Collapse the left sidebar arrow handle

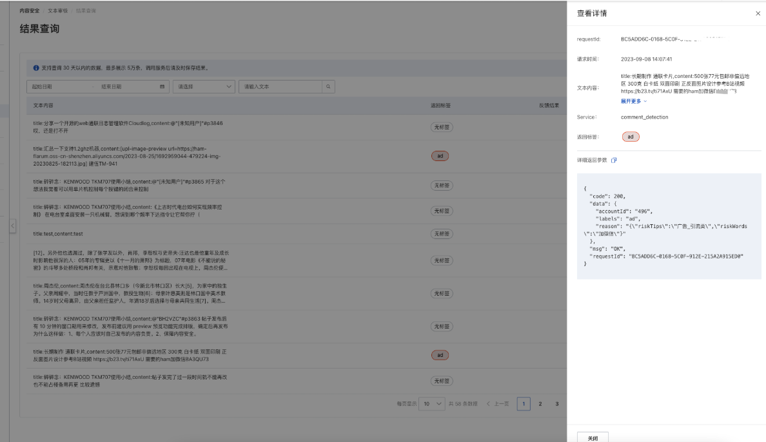click(12, 226)
